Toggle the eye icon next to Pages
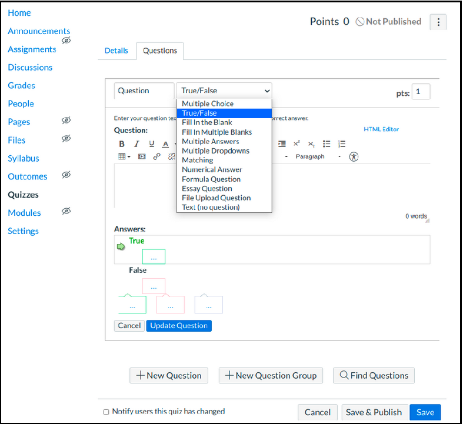The height and width of the screenshot is (424, 463). pos(66,121)
